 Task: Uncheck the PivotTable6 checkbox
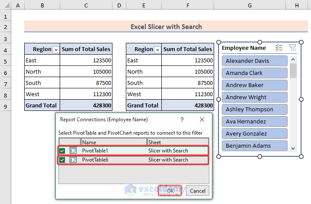(63, 160)
